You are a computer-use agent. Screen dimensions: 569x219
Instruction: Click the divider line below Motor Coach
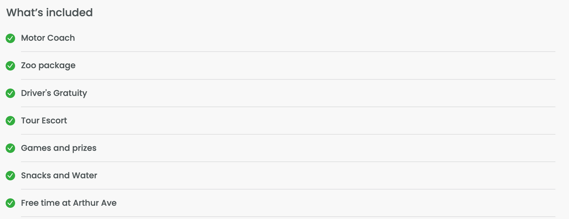pos(288,52)
